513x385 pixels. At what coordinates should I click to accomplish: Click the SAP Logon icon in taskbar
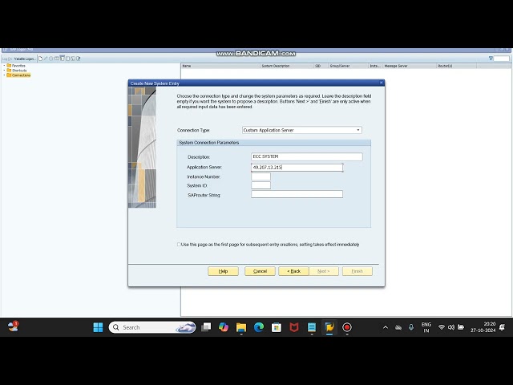(329, 327)
